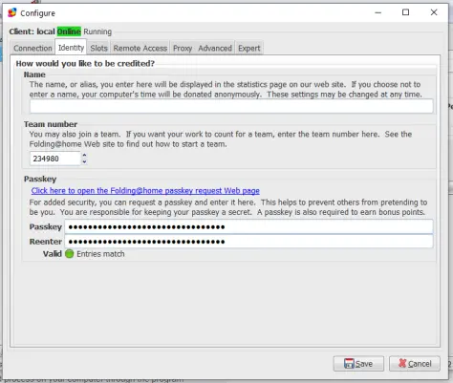Switch to the Expert tab
This screenshot has height=383, width=453.
click(249, 48)
